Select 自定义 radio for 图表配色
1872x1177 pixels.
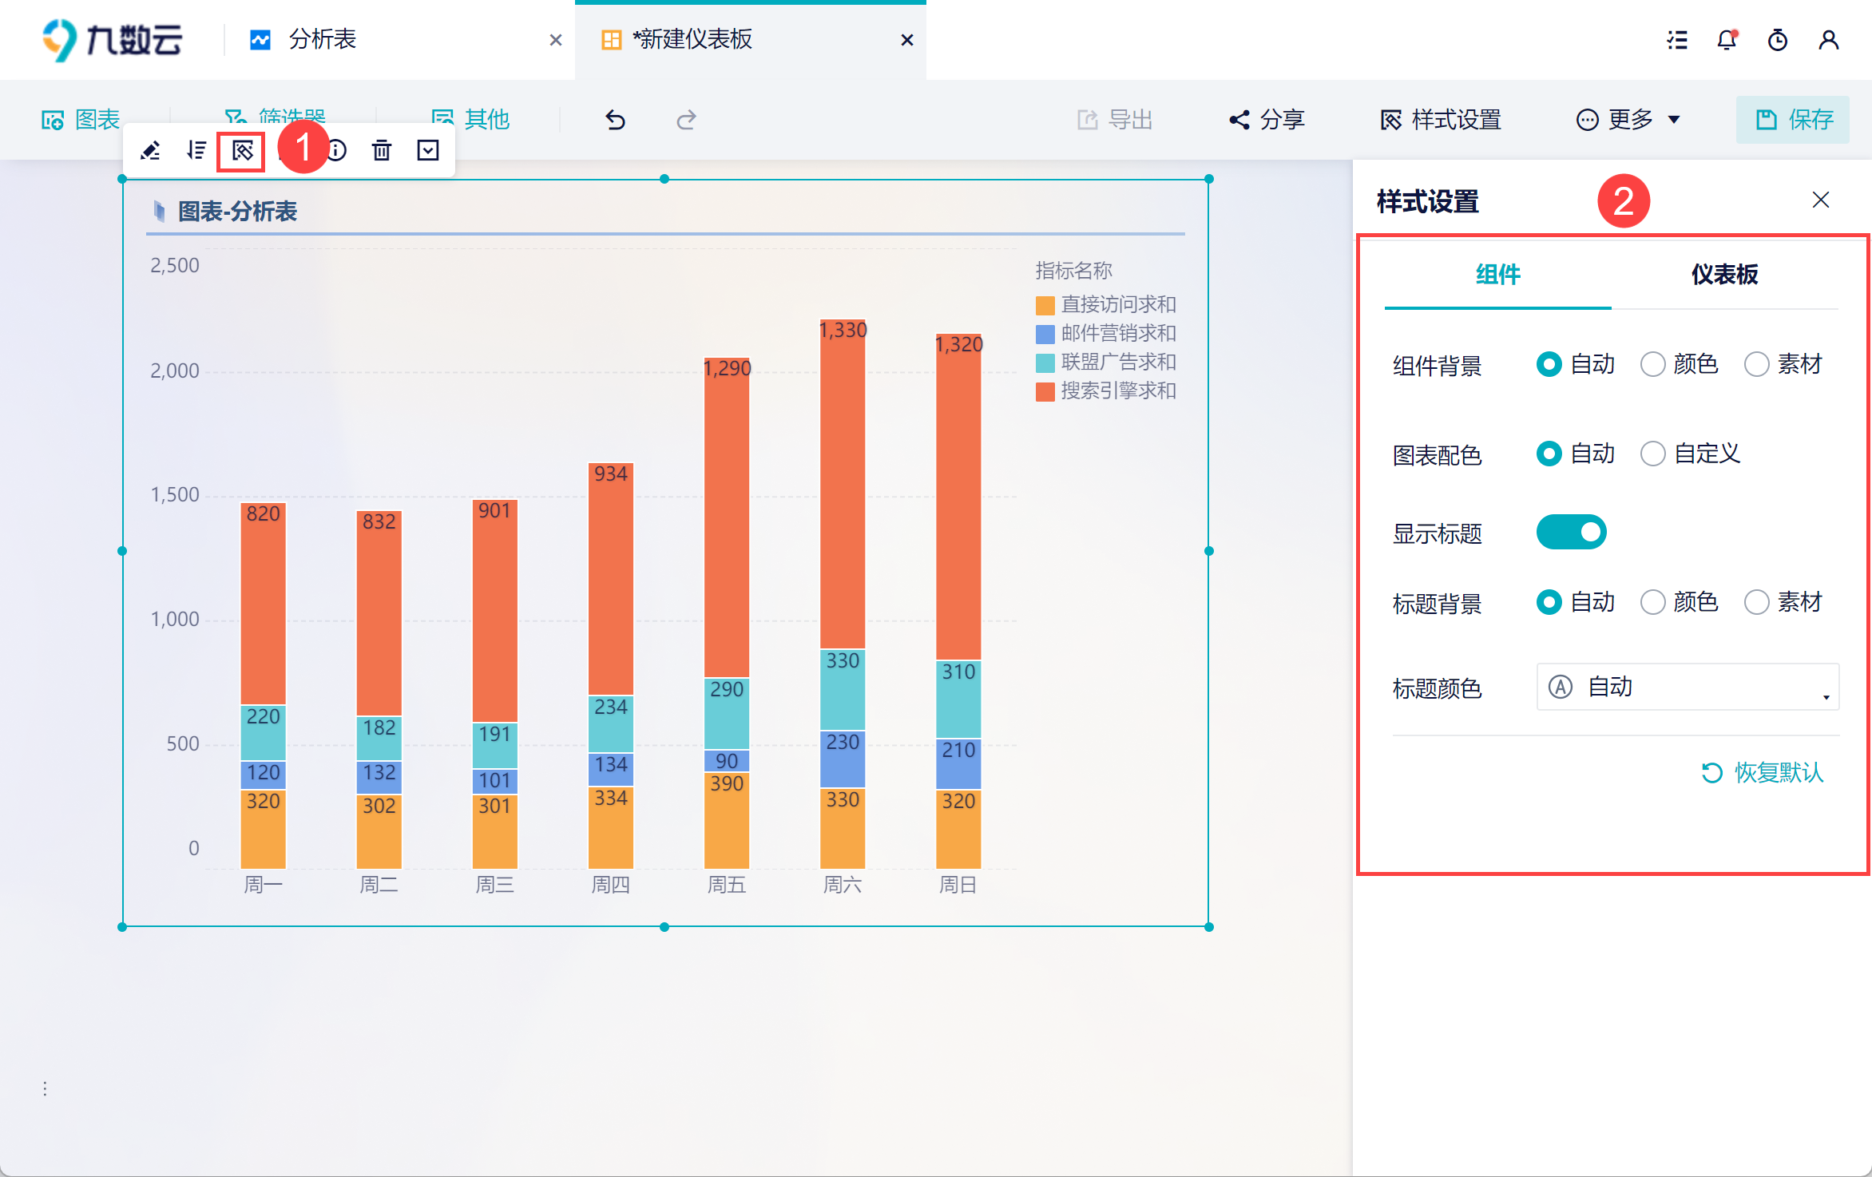click(1653, 454)
